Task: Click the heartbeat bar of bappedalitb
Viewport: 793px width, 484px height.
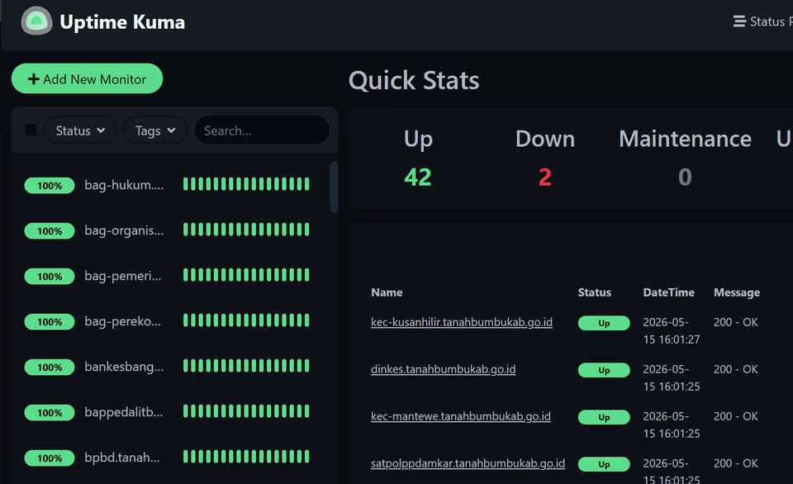Action: pyautogui.click(x=246, y=411)
